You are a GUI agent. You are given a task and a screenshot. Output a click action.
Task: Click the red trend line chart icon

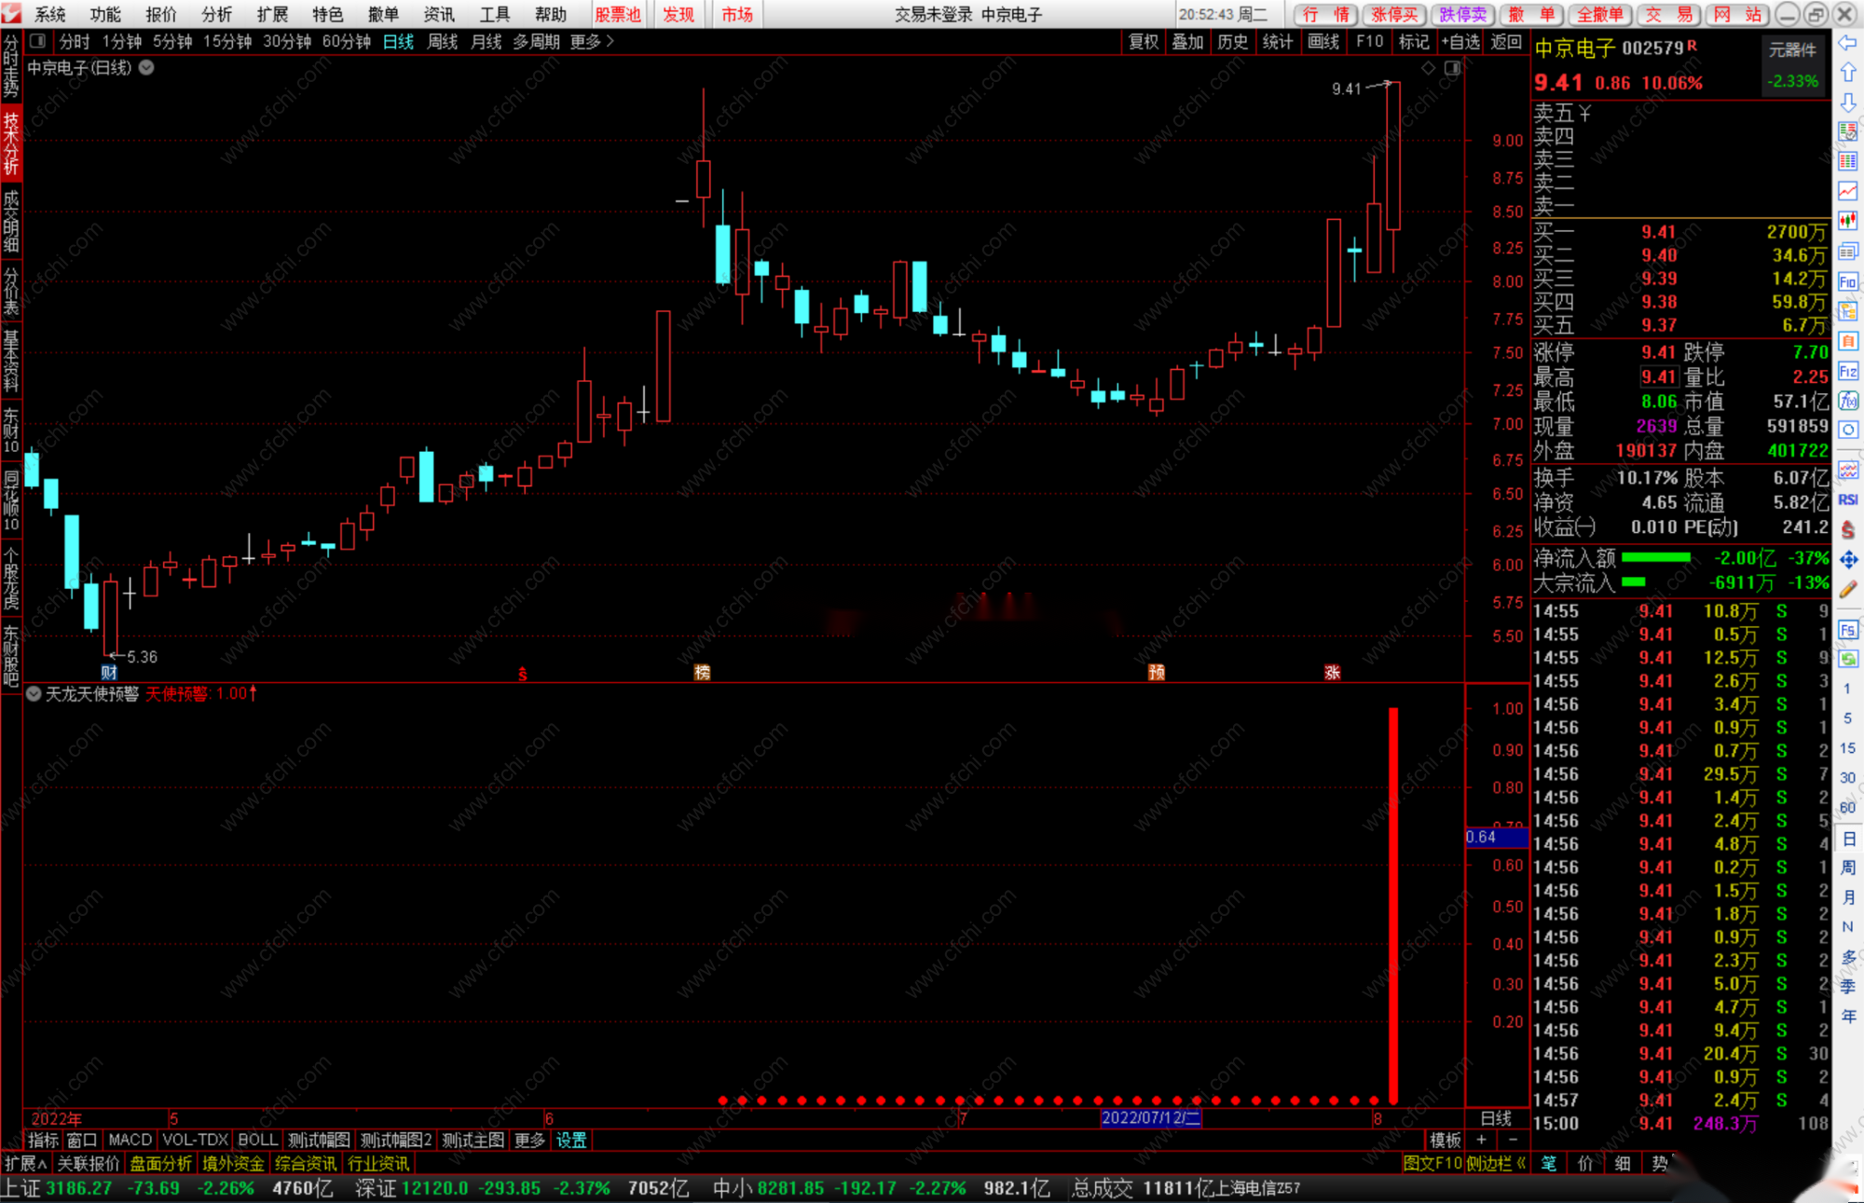tap(1848, 191)
